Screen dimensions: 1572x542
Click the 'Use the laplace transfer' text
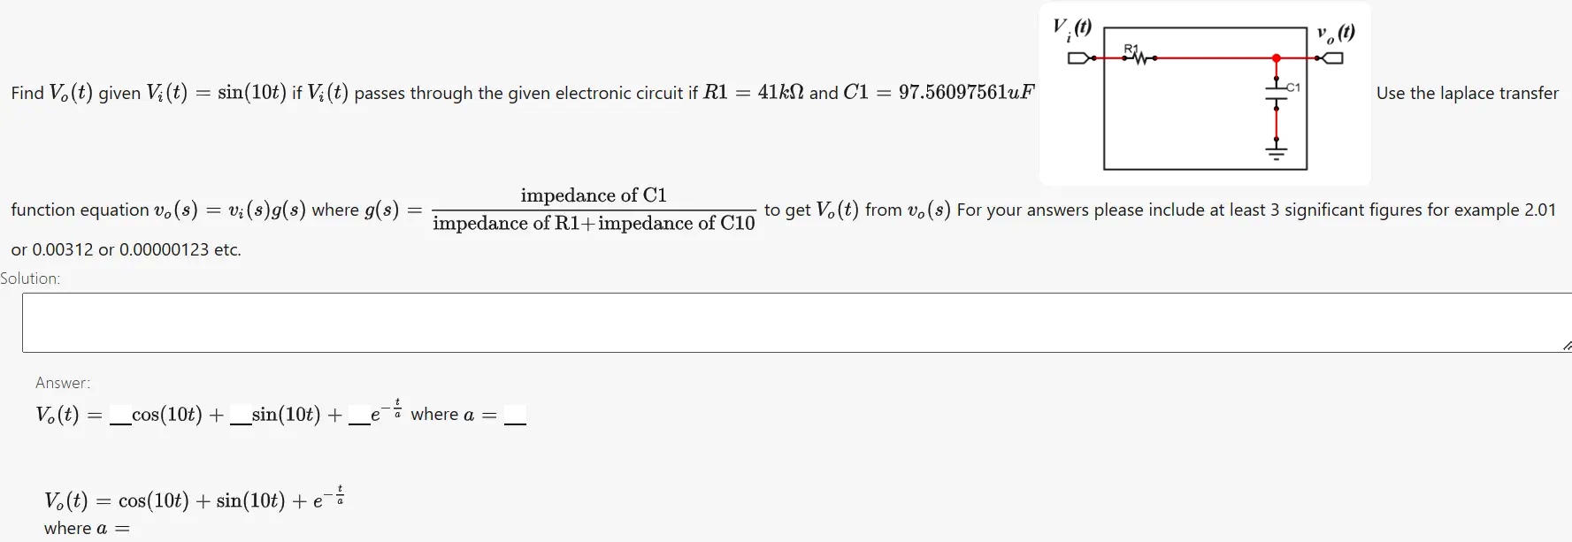coord(1468,93)
